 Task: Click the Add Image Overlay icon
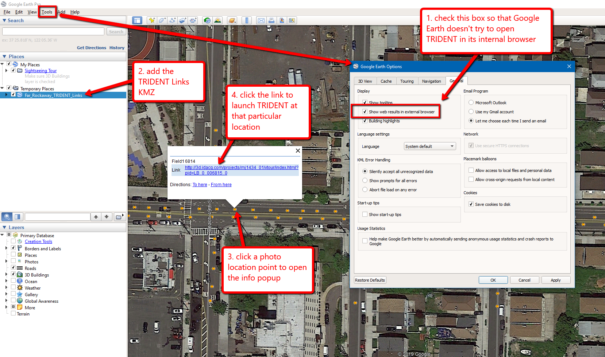coord(183,20)
